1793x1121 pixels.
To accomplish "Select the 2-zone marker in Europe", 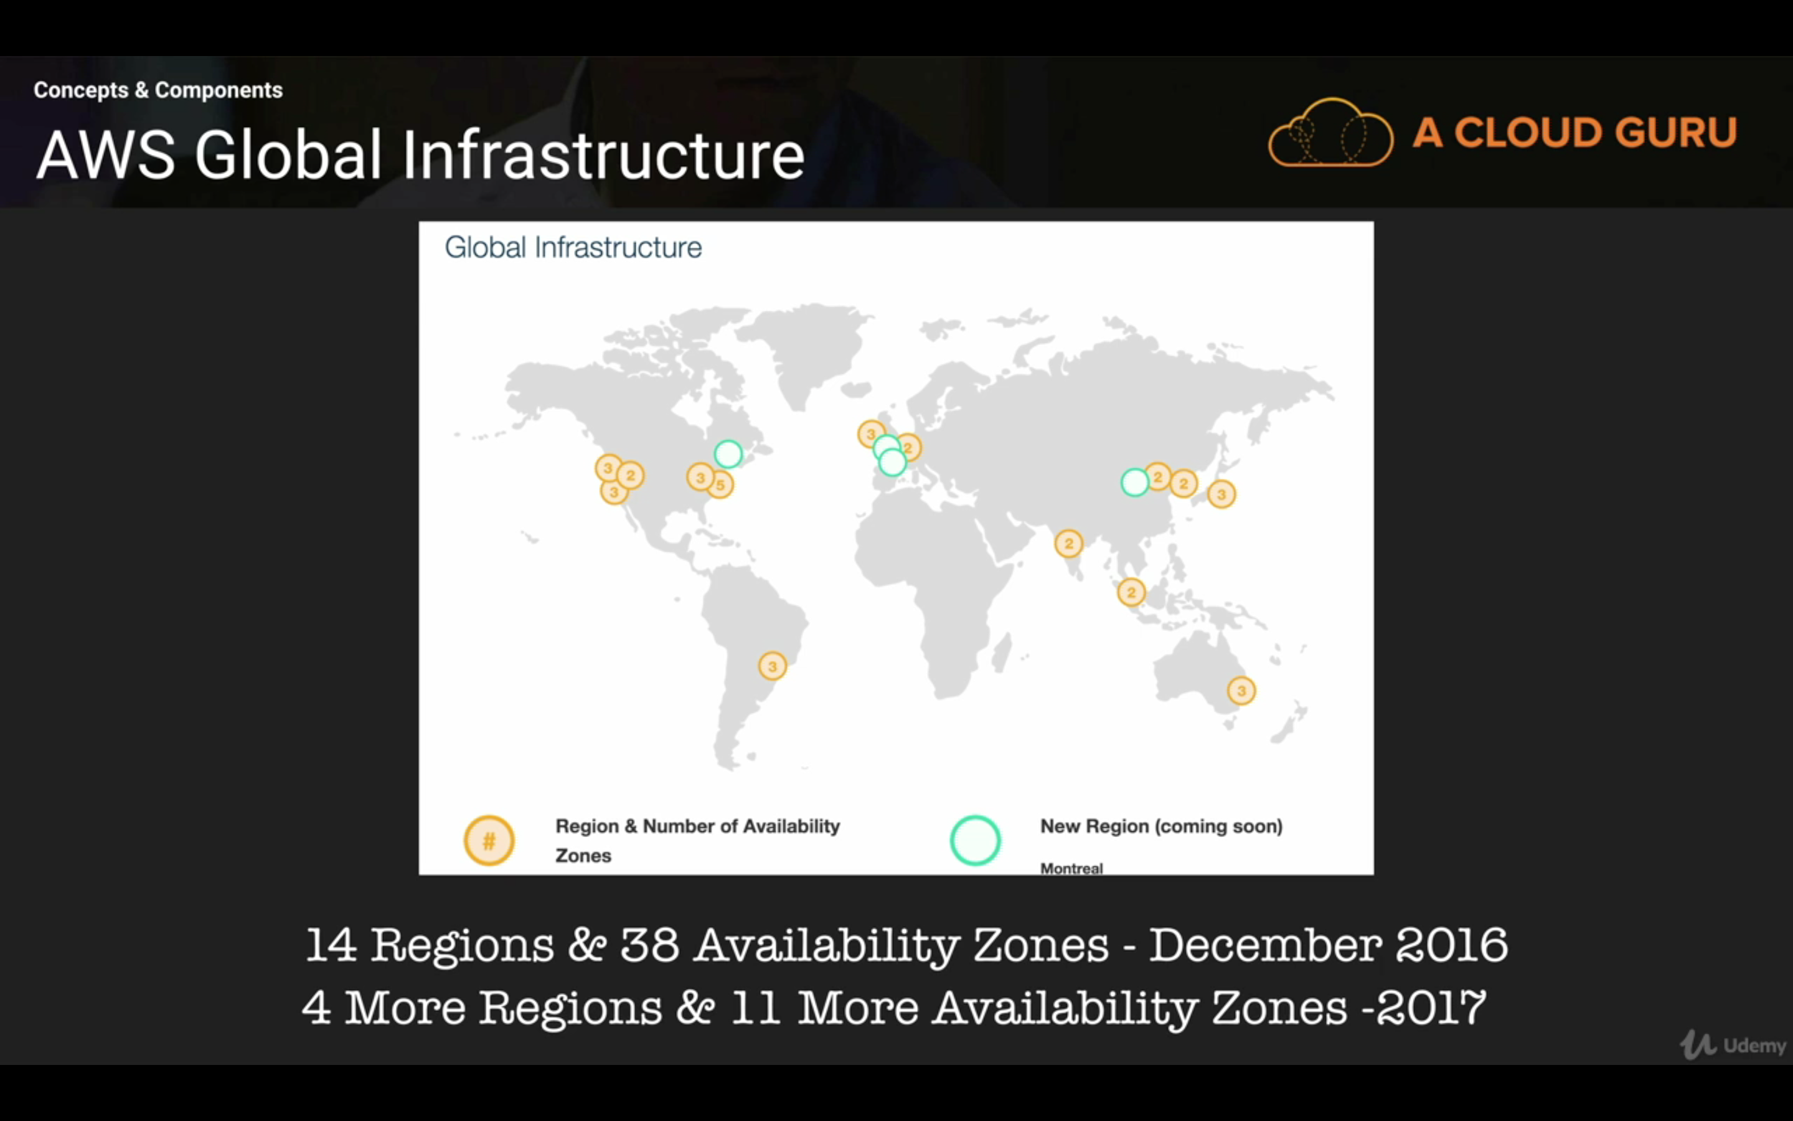I will (x=909, y=447).
